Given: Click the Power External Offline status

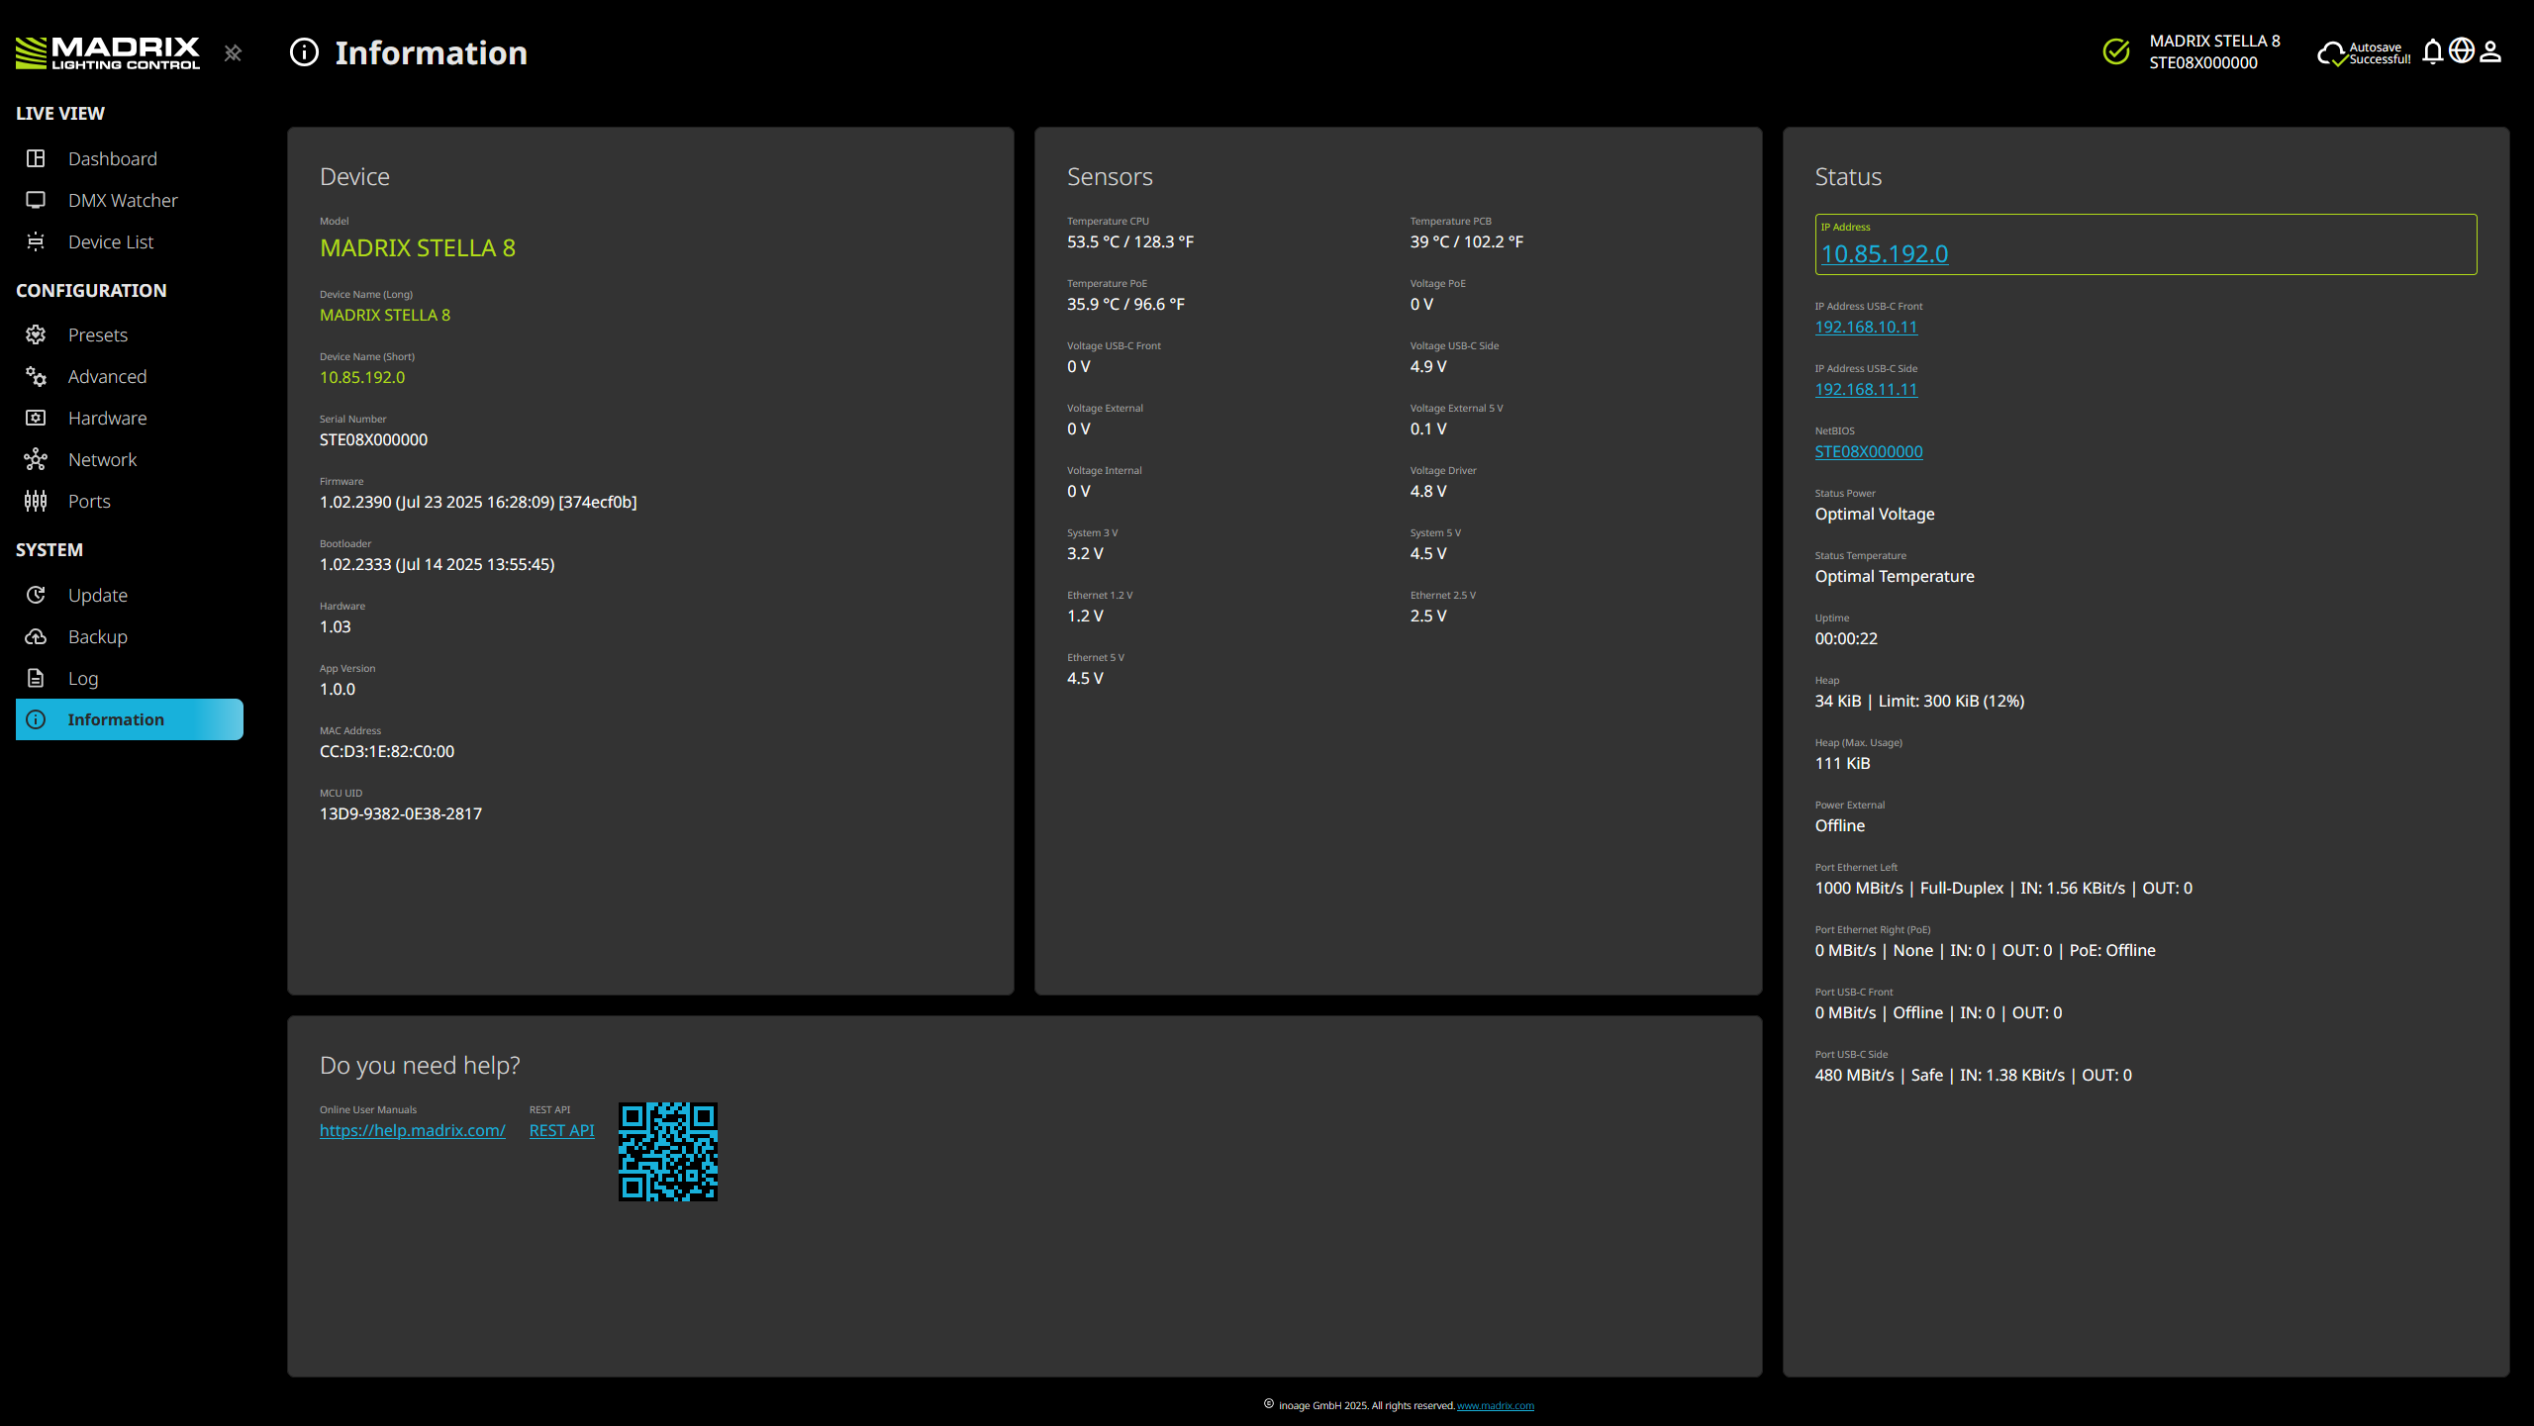Looking at the screenshot, I should coord(1839,825).
